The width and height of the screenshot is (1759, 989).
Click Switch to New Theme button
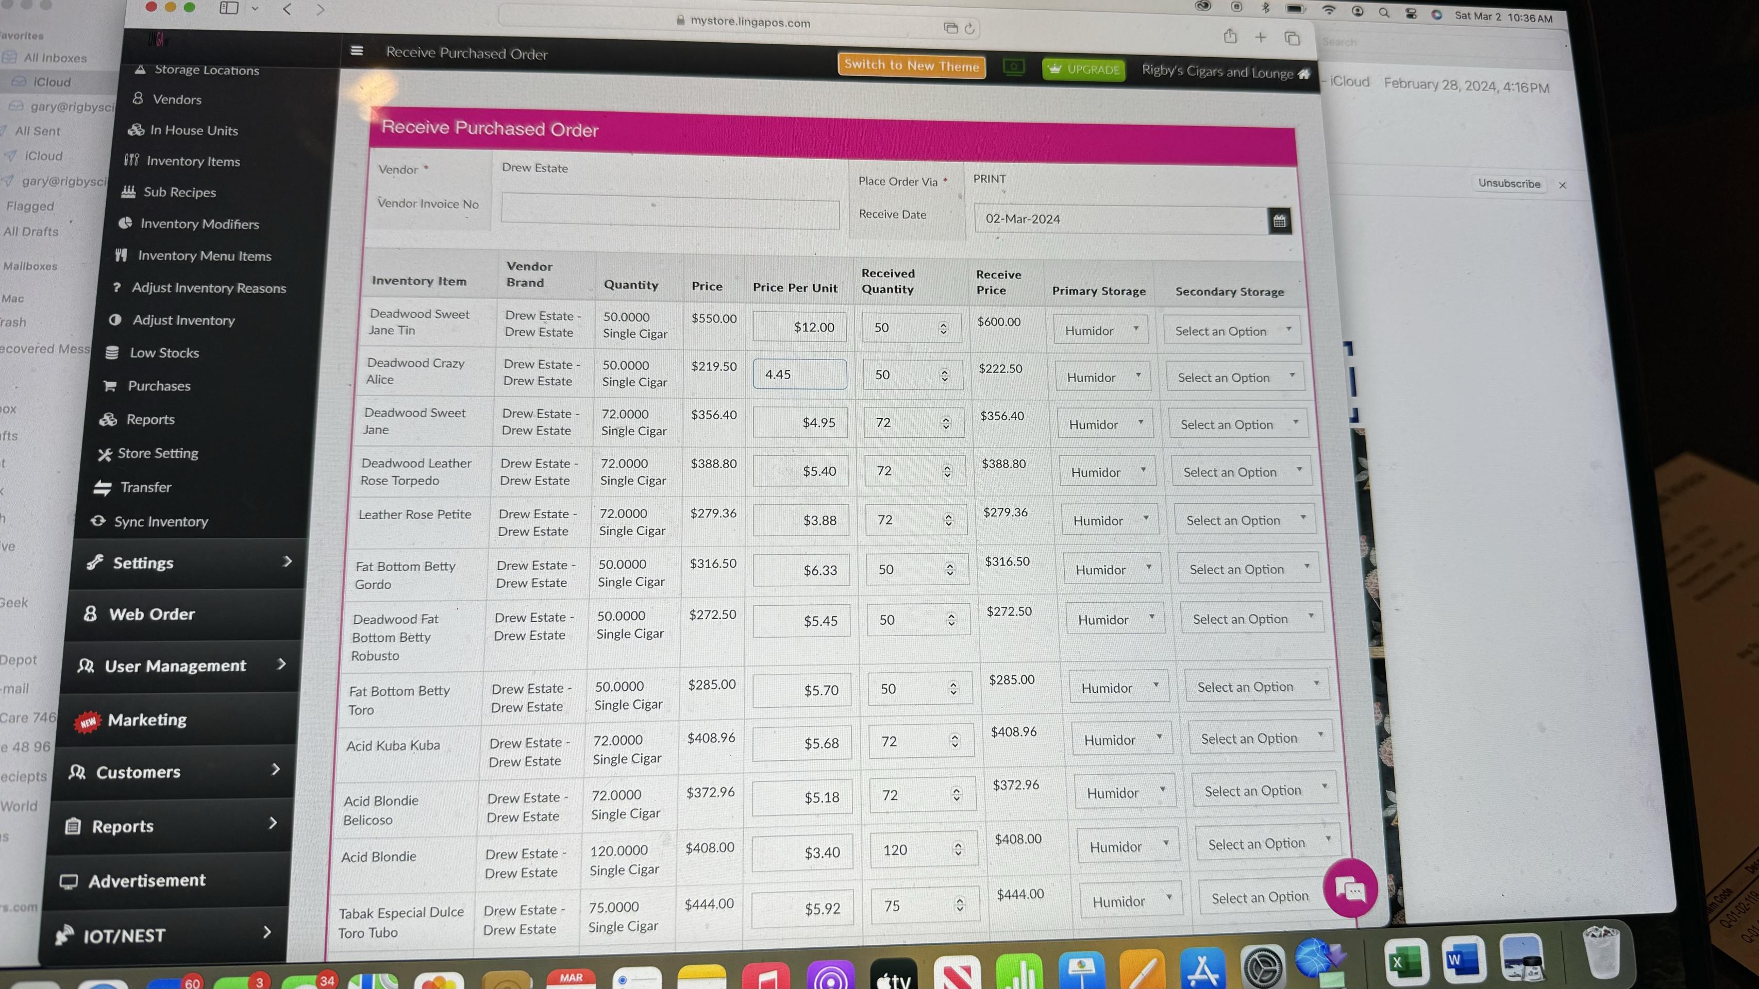tap(911, 65)
